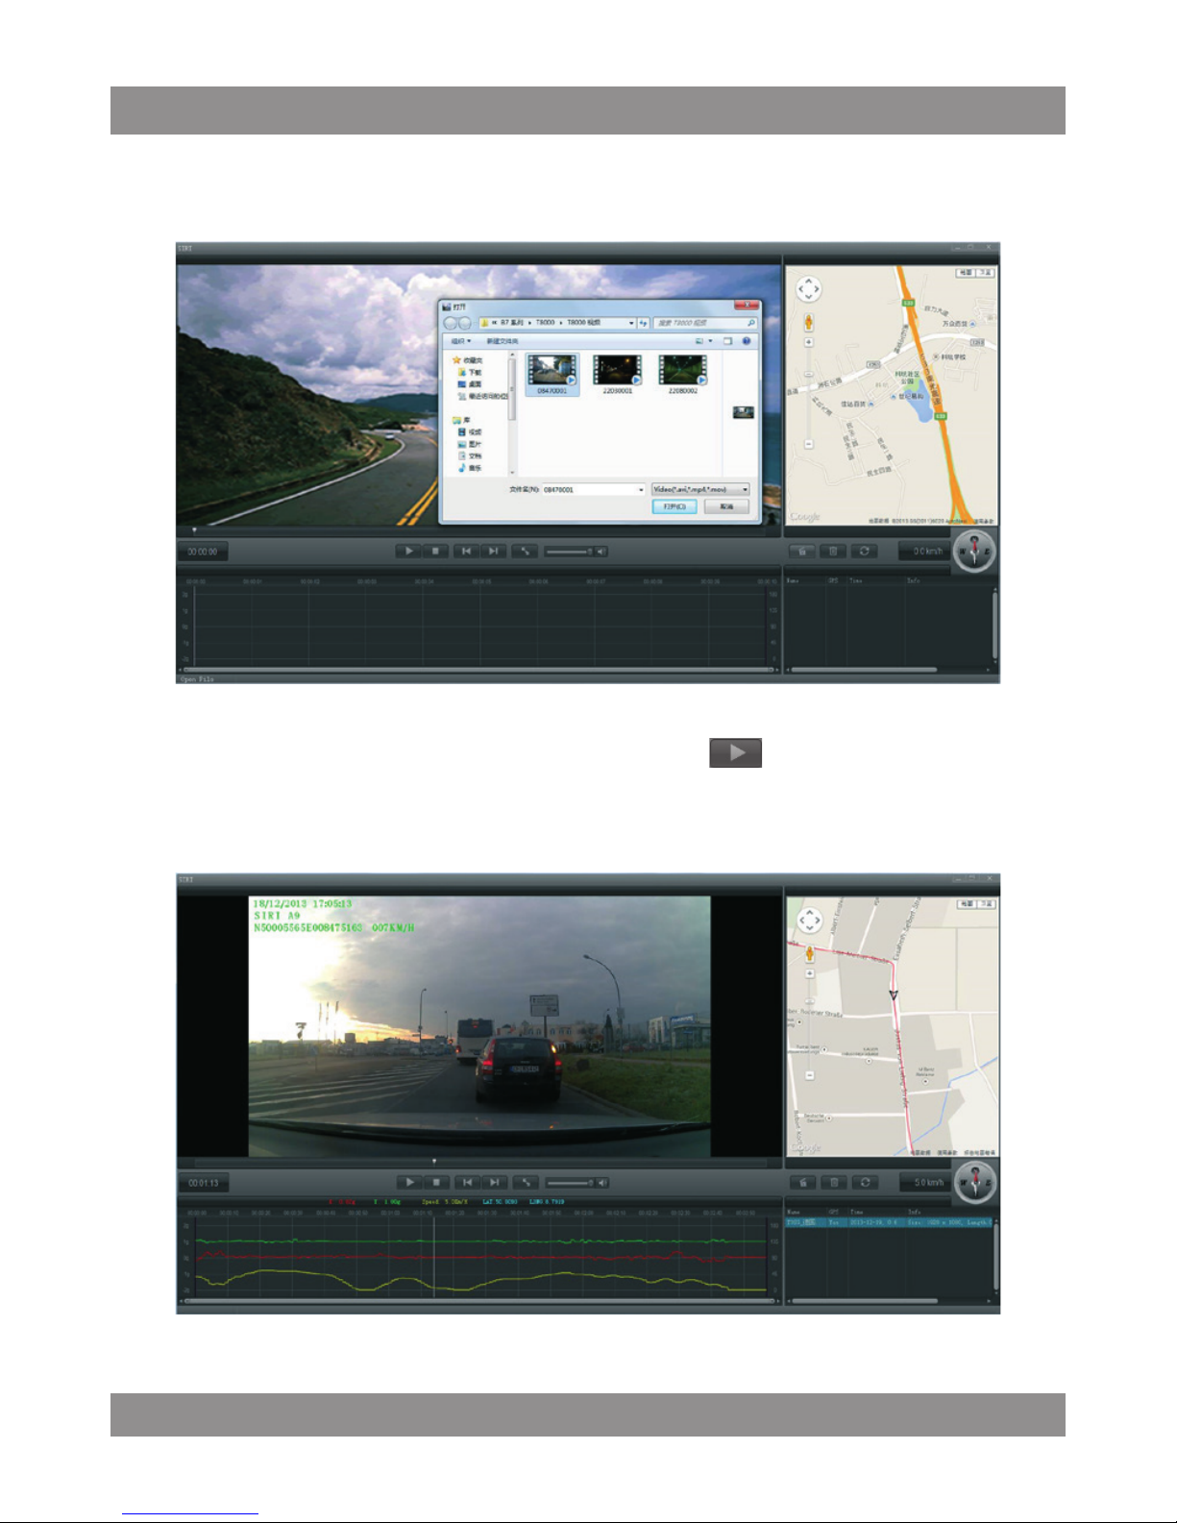
Task: Click the Back arrow in the Open dialog
Action: (451, 324)
